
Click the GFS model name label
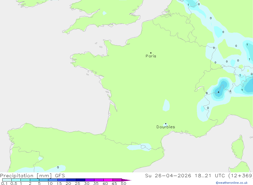click(60, 175)
